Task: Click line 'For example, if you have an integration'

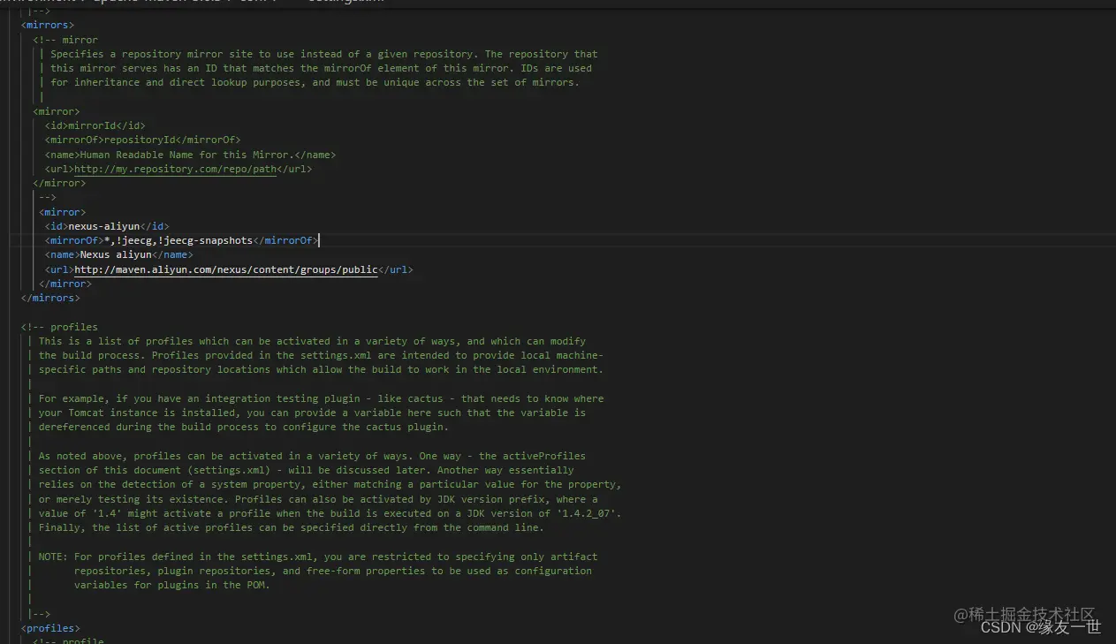Action: (x=321, y=398)
